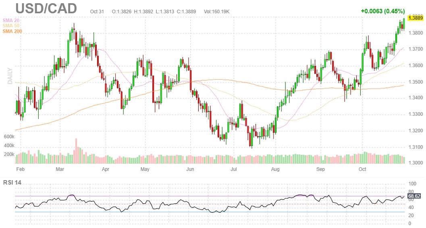
Task: Select the SMA 20 legend label
Action: pyautogui.click(x=11, y=21)
